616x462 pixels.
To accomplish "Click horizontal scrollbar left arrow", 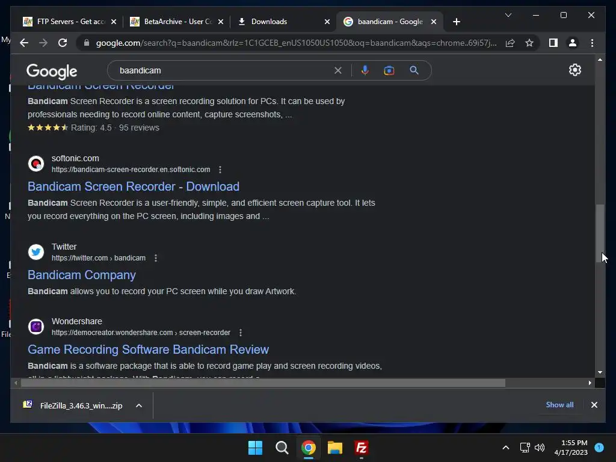I will 16,383.
